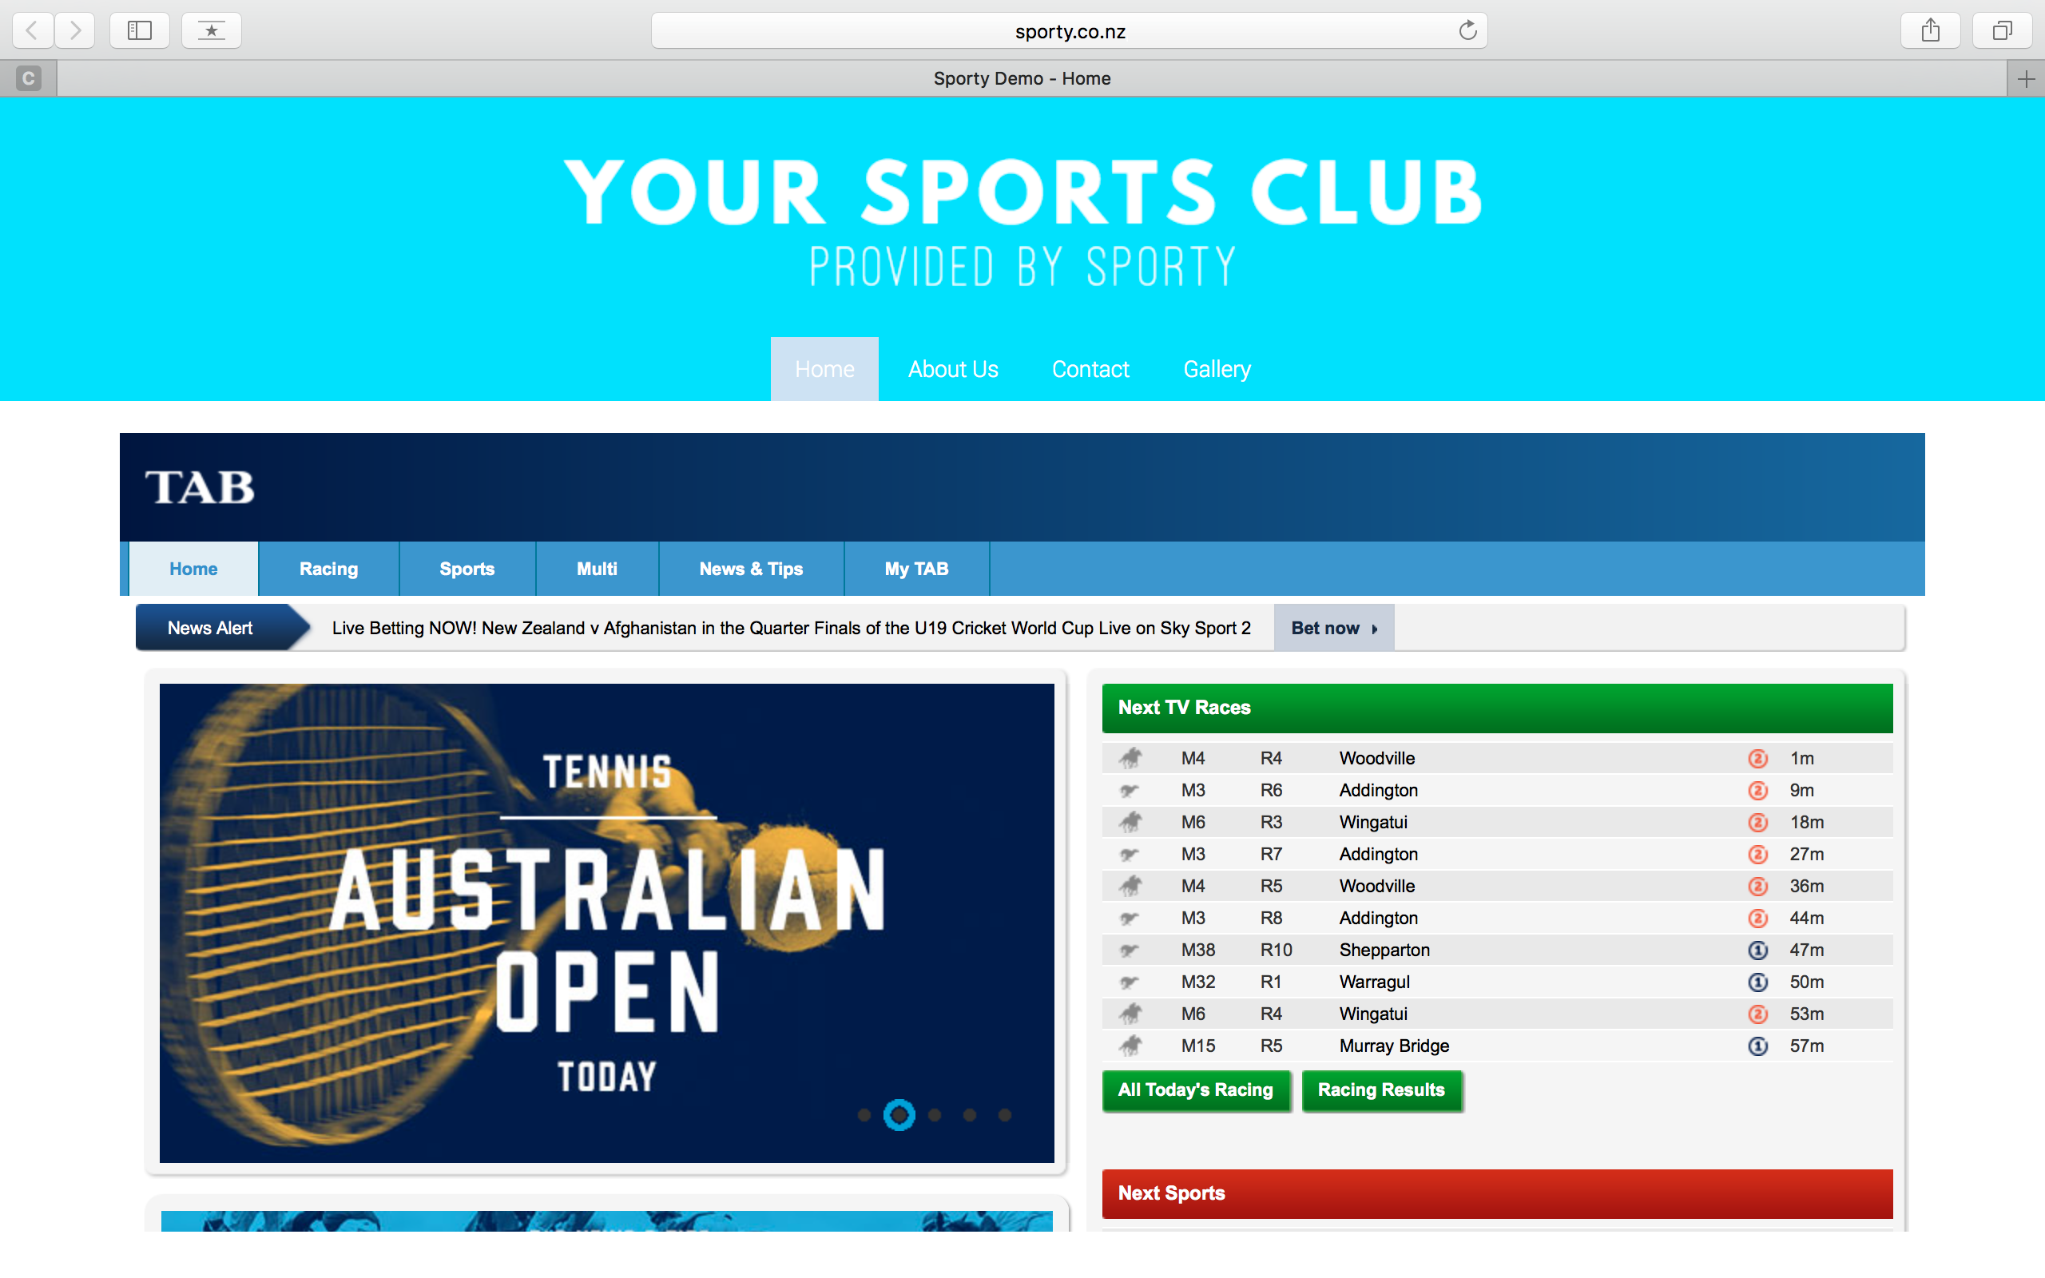Click the horse icon for Woodville R5
This screenshot has height=1278, width=2045.
tap(1130, 886)
